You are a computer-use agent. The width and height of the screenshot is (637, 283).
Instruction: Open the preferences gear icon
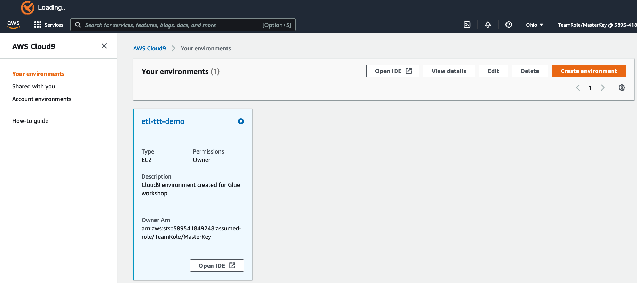click(x=622, y=88)
